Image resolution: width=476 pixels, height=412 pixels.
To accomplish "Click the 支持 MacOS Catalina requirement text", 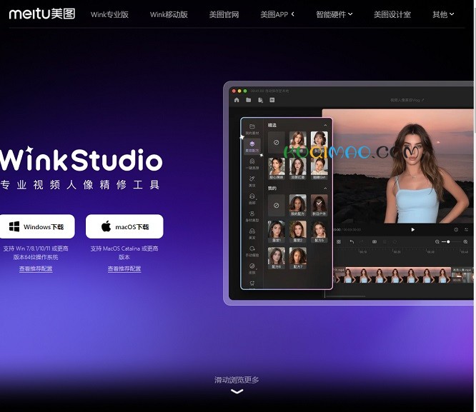I will 124,253.
